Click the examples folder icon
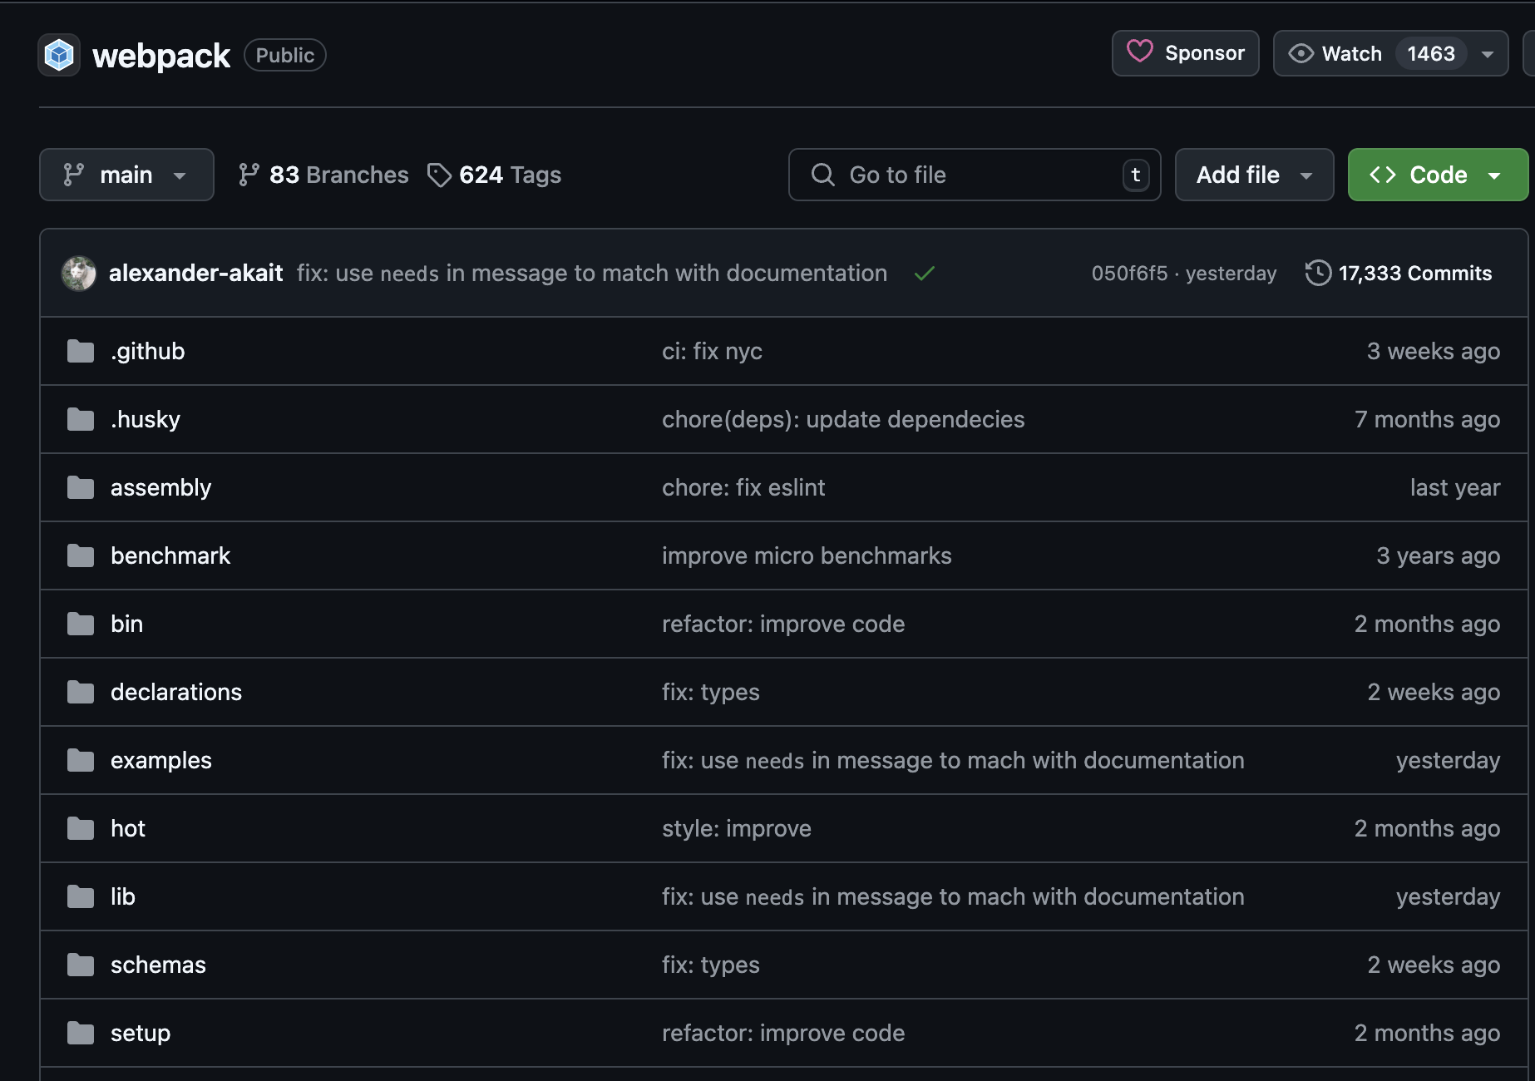The image size is (1535, 1081). (x=81, y=760)
